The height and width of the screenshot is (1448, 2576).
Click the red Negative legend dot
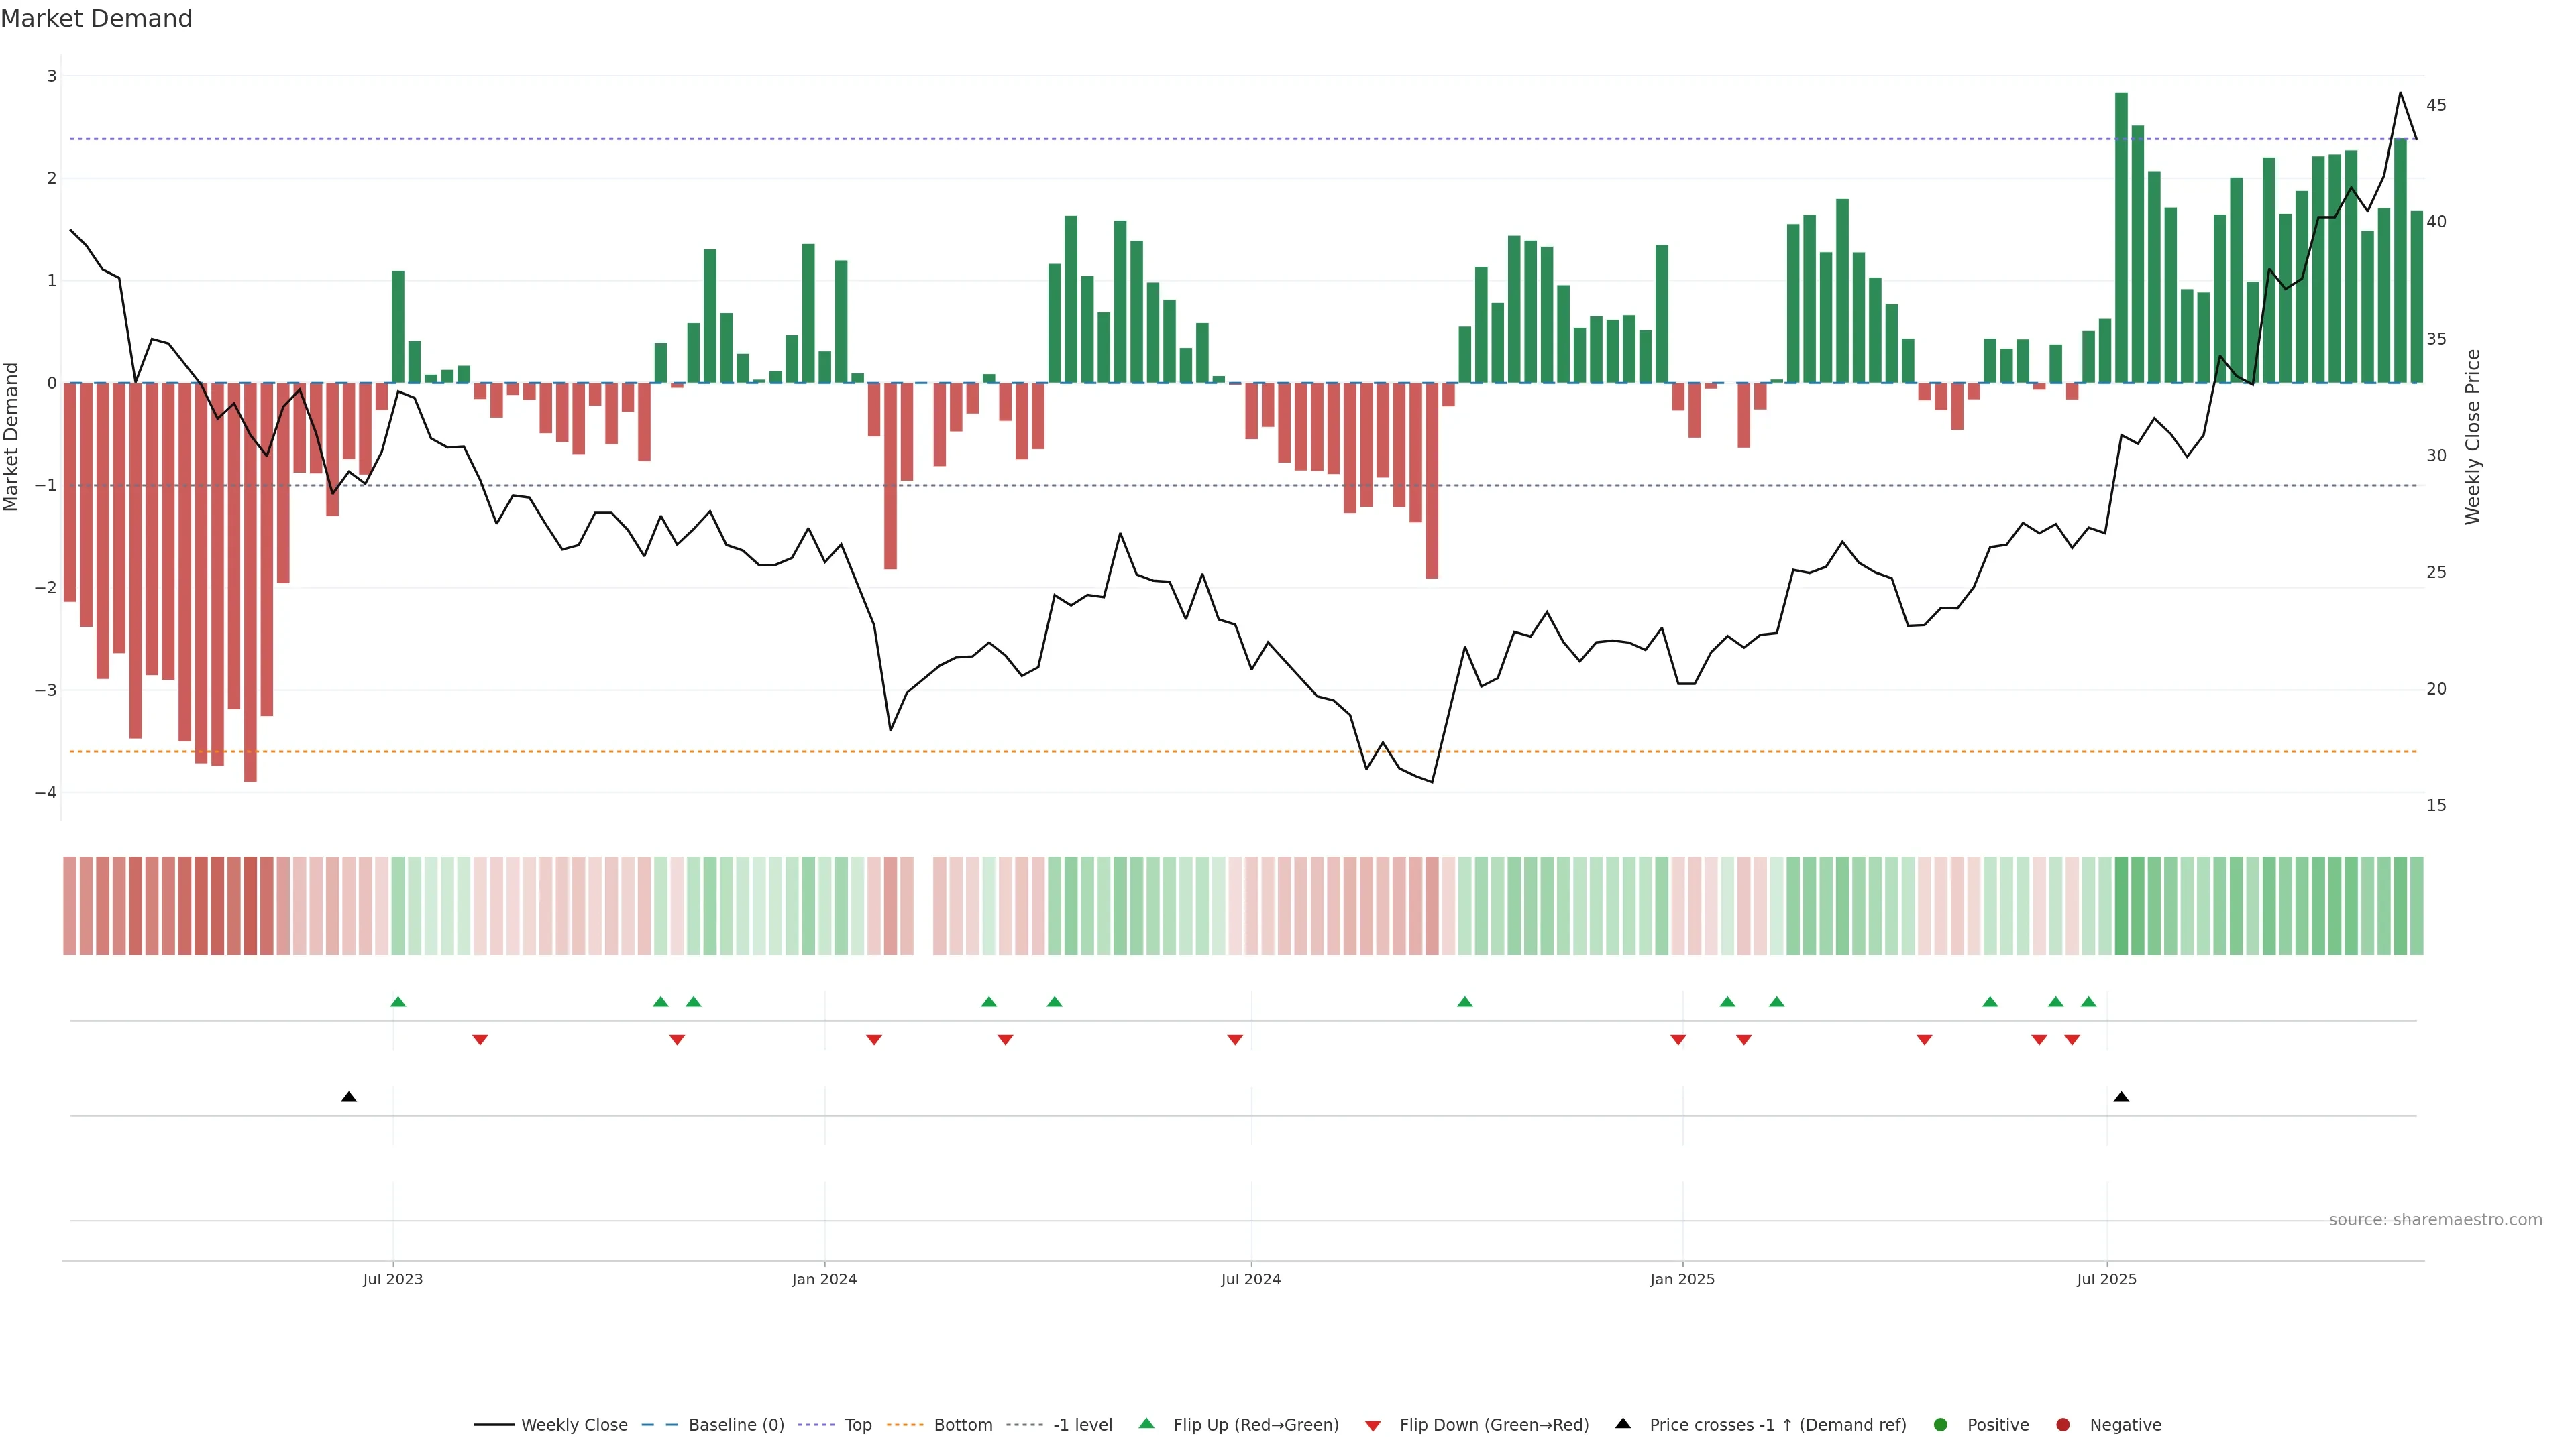pos(2063,1425)
